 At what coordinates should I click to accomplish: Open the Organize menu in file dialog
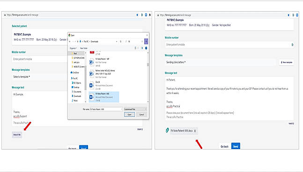pos(73,48)
